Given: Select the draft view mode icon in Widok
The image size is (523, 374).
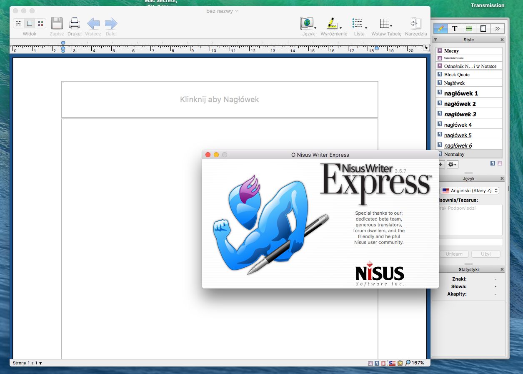Looking at the screenshot, I should tap(19, 23).
